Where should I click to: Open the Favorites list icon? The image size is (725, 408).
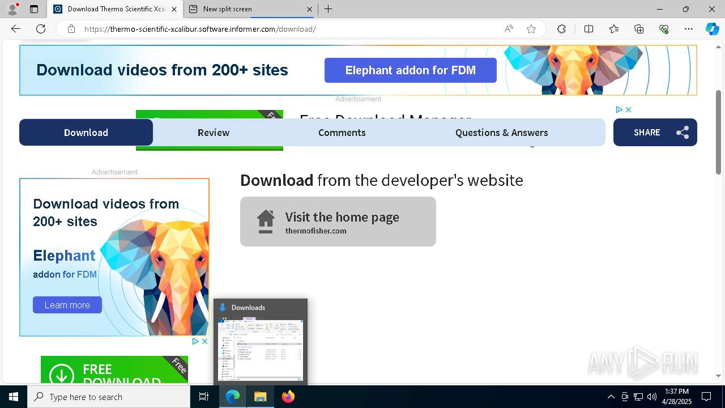click(614, 29)
